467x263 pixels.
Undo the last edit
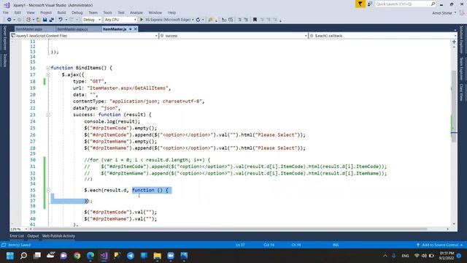click(61, 20)
